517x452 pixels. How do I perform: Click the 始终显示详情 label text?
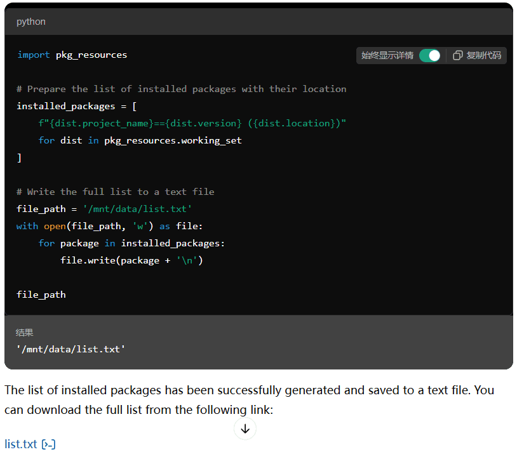(387, 55)
